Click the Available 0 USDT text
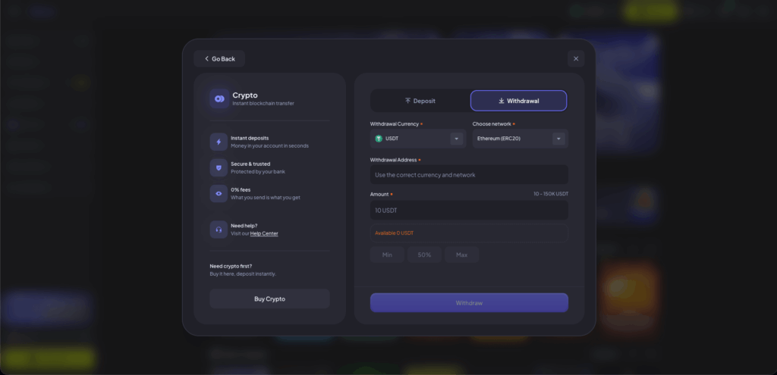Image resolution: width=777 pixels, height=375 pixels. 395,233
